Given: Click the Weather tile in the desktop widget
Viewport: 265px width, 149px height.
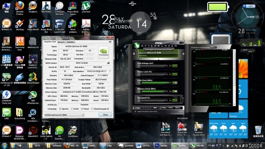Looking at the screenshot, I should 238,109.
